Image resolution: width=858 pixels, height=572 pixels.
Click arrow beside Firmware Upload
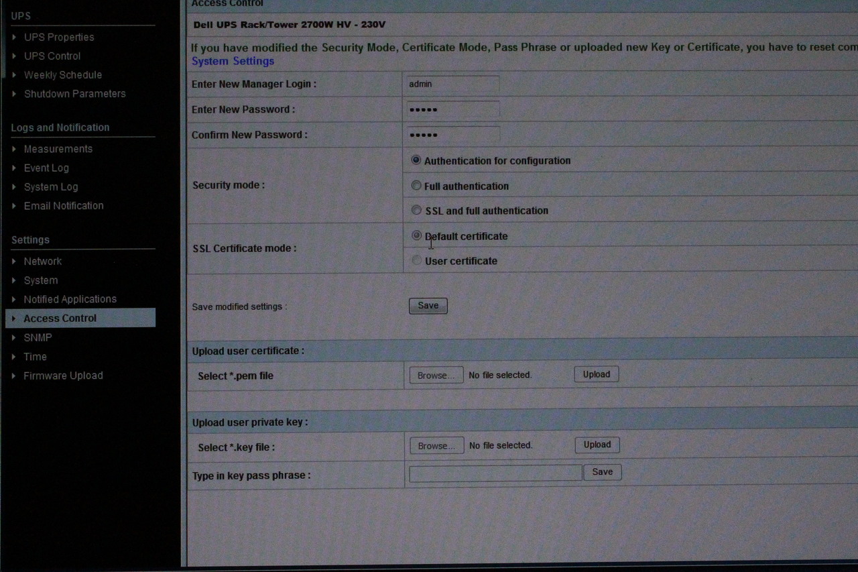pyautogui.click(x=14, y=376)
